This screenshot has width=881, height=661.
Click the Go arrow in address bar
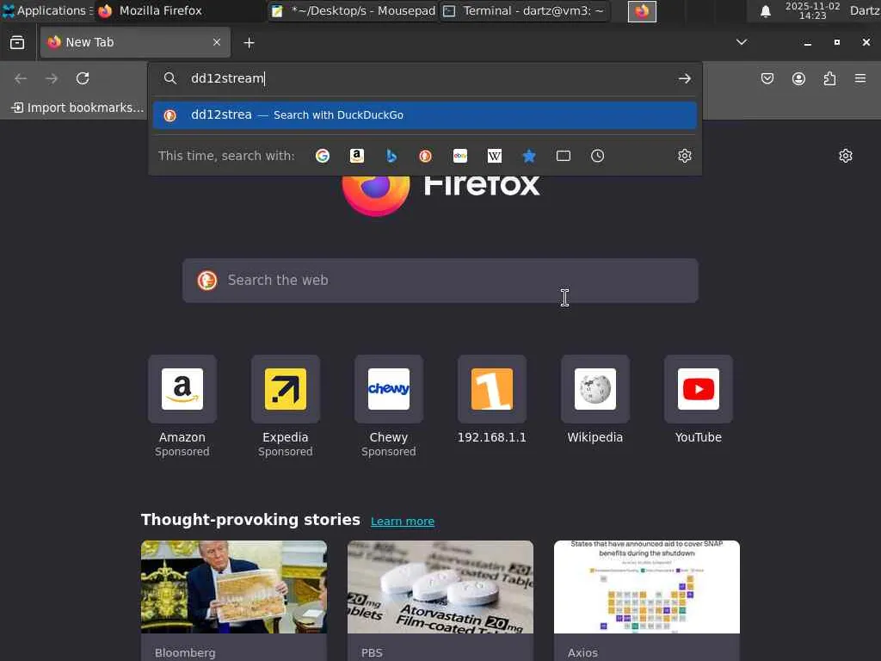coord(684,78)
